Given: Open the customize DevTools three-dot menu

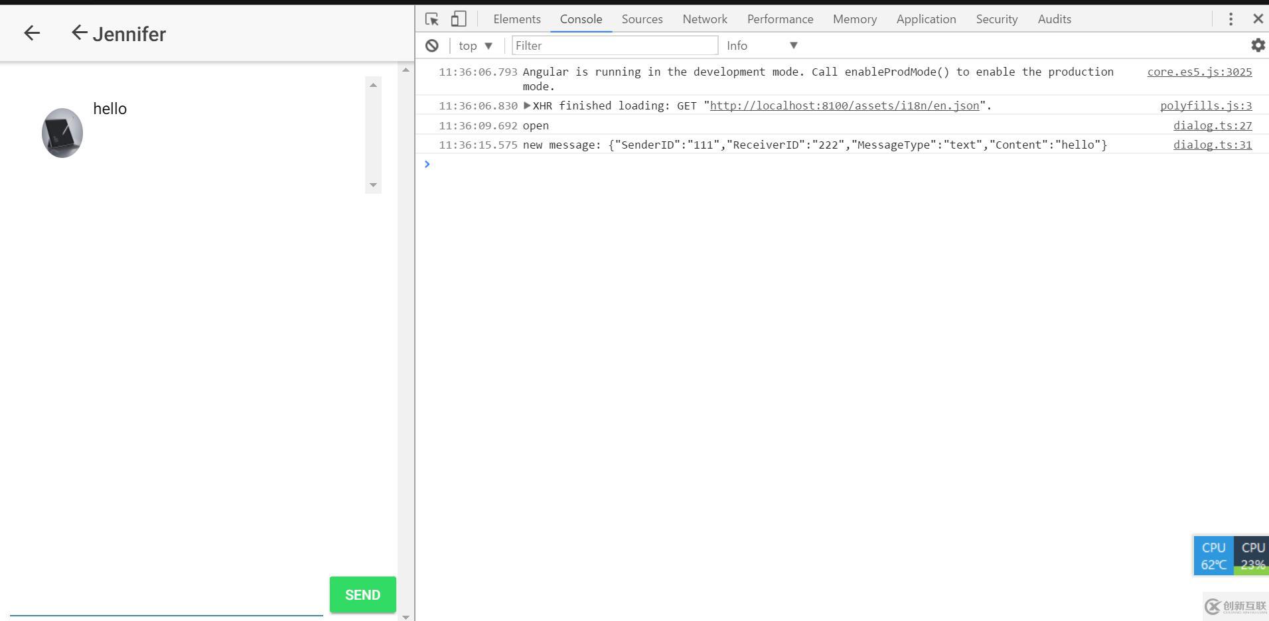Looking at the screenshot, I should click(x=1231, y=19).
